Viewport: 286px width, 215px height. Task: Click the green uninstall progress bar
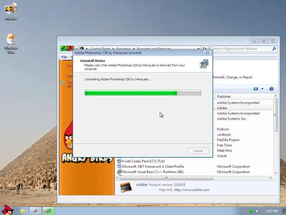[143, 93]
